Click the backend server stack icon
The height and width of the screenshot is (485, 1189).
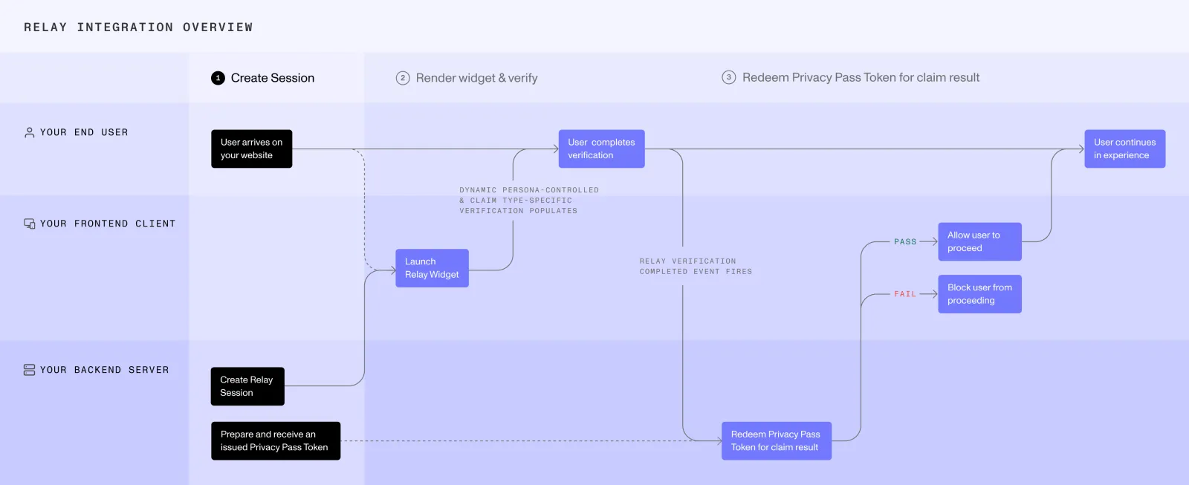pos(29,370)
